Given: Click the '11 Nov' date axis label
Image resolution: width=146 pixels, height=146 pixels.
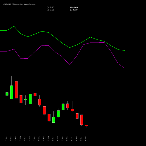Looking at the screenshot, I should pos(6,139).
